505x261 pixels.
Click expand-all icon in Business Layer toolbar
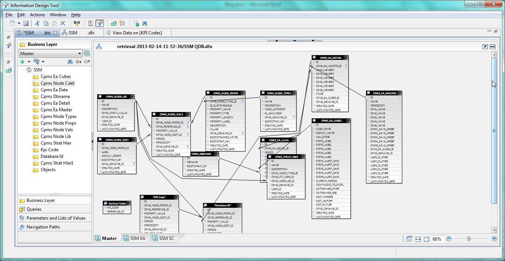click(78, 62)
